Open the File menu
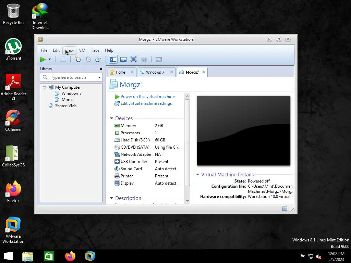351x263 pixels. pyautogui.click(x=44, y=50)
